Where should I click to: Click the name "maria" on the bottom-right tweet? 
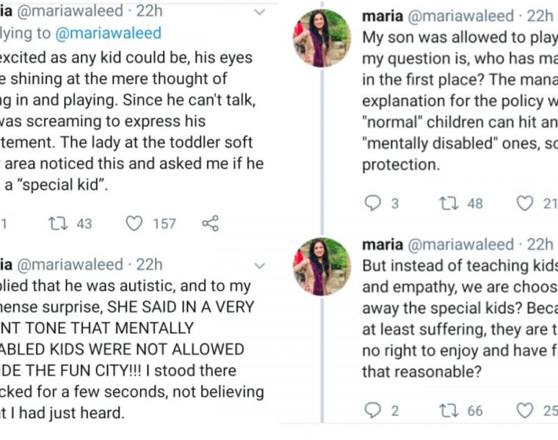[380, 244]
